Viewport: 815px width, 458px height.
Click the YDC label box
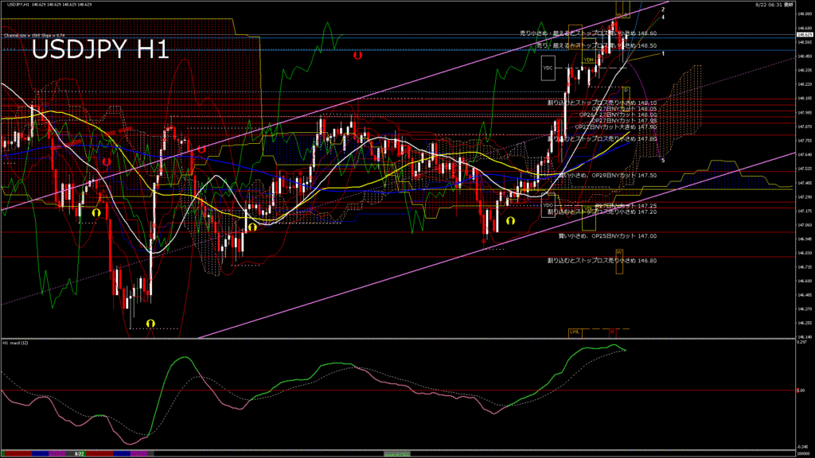point(548,68)
